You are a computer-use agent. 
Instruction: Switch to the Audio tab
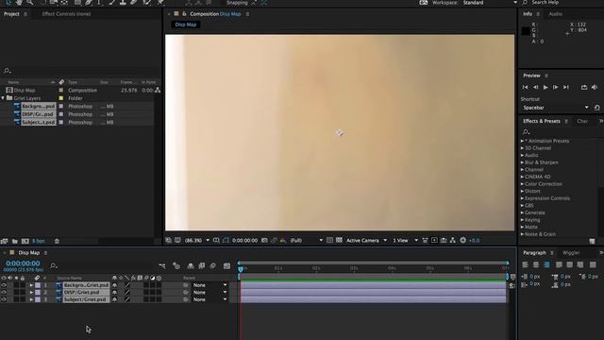coord(555,14)
